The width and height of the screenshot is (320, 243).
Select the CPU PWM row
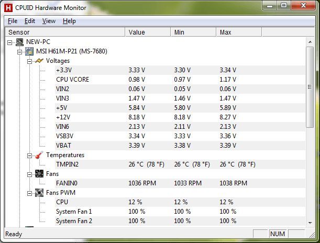pyautogui.click(x=180, y=202)
